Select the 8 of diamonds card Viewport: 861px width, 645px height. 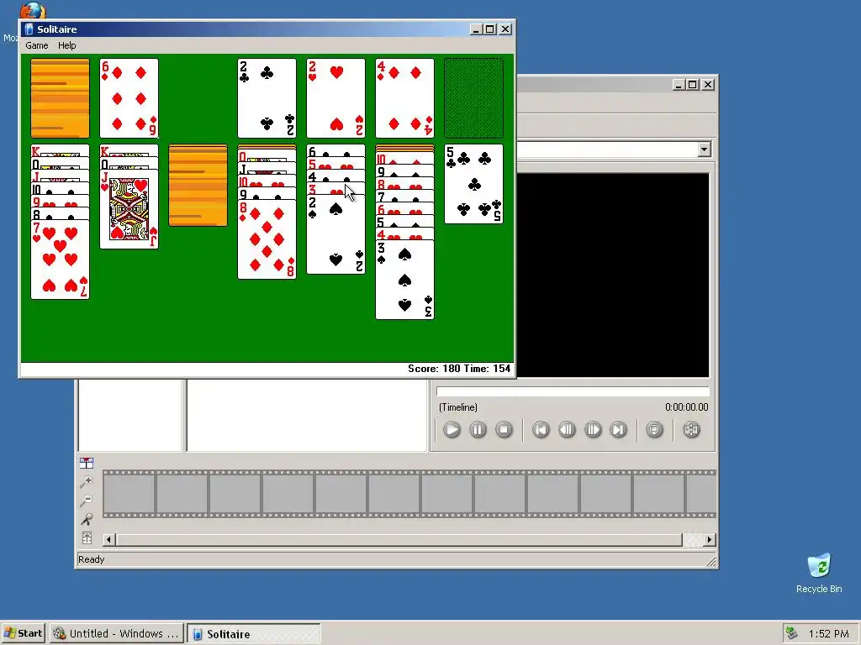coord(267,239)
